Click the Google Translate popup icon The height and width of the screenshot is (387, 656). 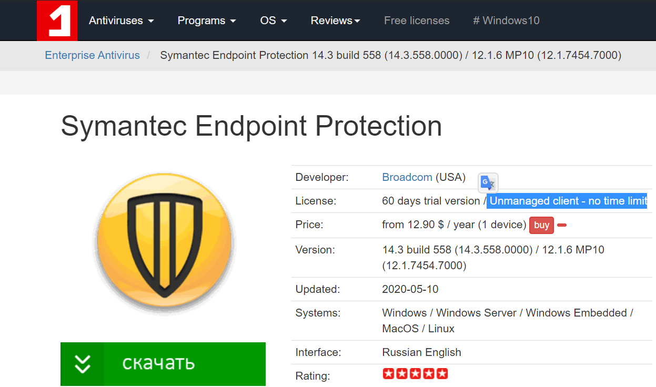(488, 182)
